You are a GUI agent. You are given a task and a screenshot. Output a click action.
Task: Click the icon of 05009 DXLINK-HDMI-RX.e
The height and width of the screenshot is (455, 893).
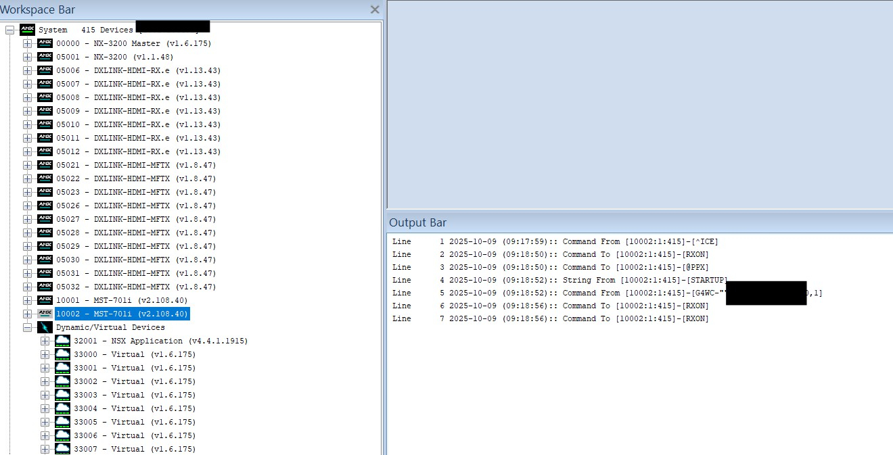tap(45, 111)
